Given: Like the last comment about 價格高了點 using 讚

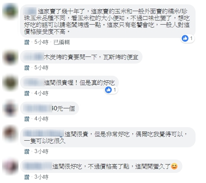Looking at the screenshot, I should coord(27,177).
